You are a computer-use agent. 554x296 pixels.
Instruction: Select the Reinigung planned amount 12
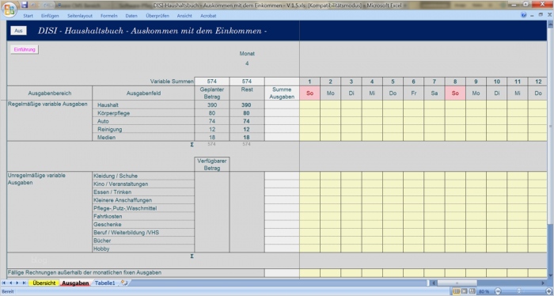pos(212,129)
